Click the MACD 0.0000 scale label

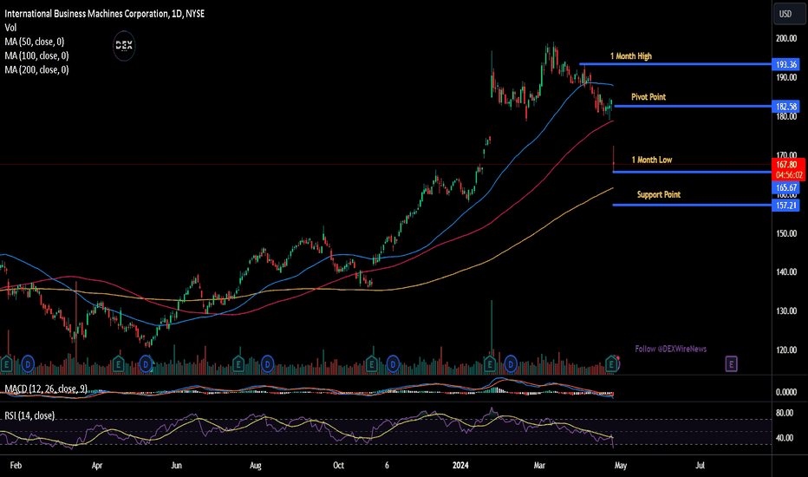click(785, 392)
